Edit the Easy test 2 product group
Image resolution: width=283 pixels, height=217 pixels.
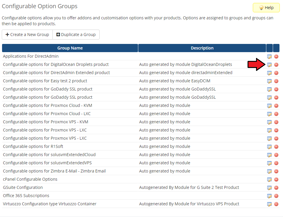(x=270, y=81)
